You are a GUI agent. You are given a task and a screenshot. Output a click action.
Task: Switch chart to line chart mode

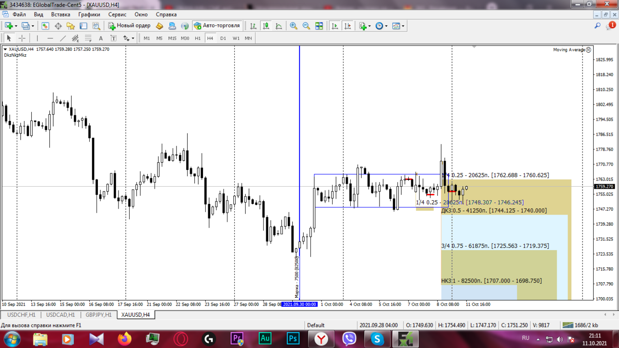[279, 26]
